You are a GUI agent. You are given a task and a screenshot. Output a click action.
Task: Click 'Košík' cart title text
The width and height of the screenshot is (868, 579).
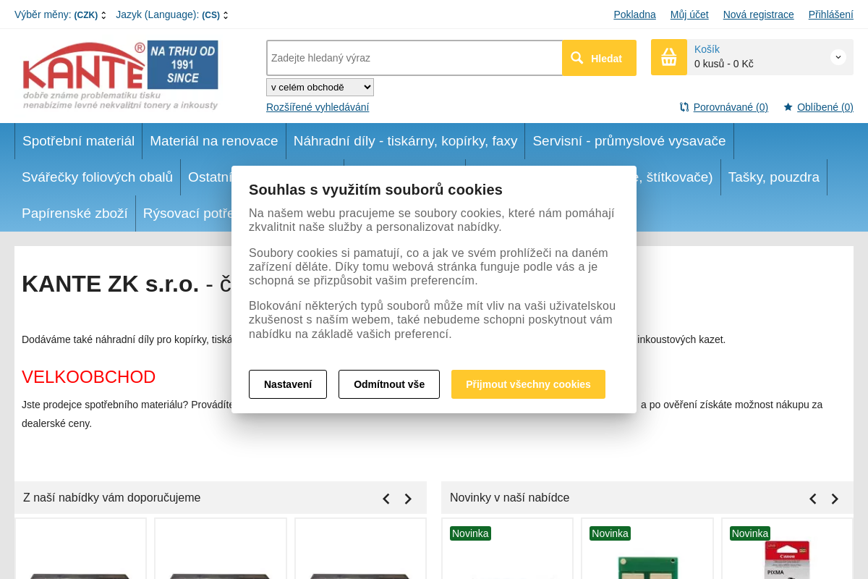(707, 49)
